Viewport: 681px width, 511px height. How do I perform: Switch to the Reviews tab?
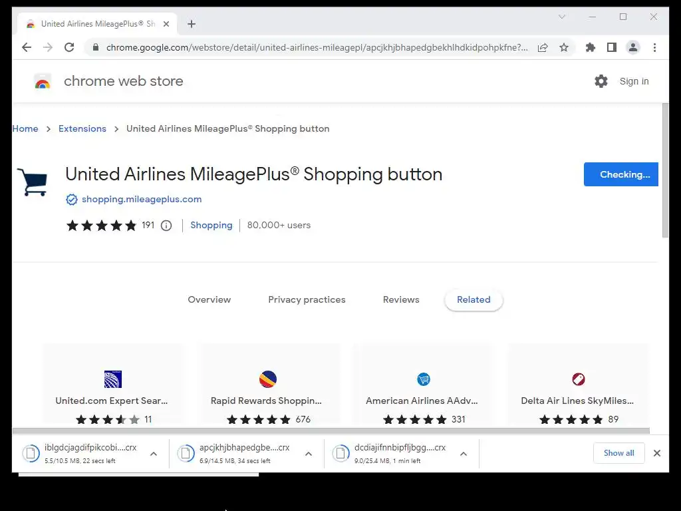pos(401,300)
